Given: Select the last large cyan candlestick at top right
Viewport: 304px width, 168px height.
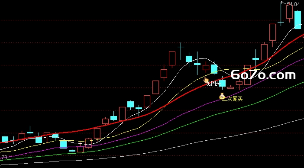Looking at the screenshot, I should (x=298, y=20).
